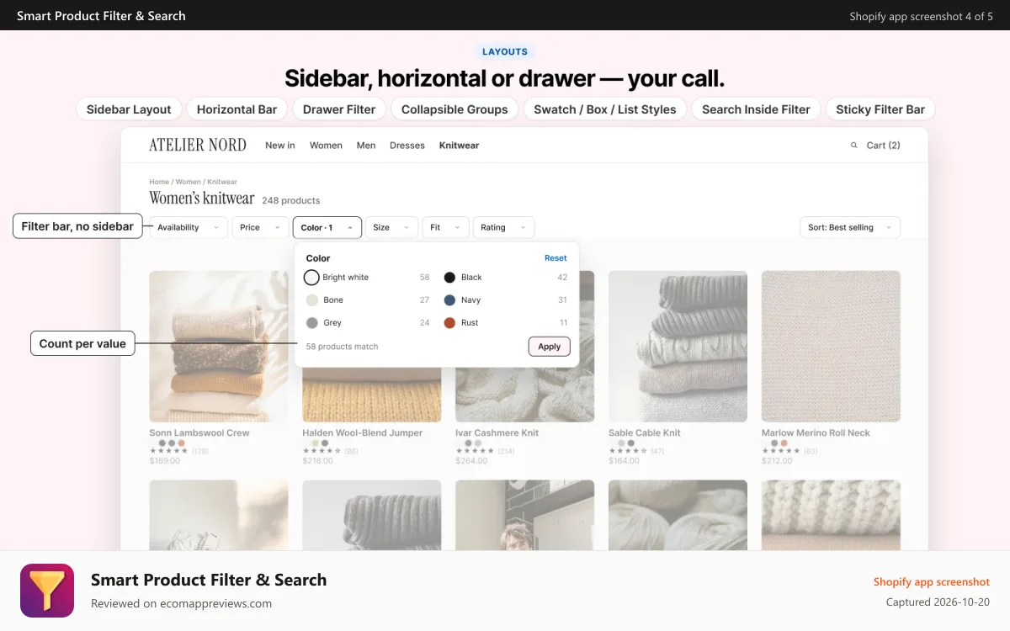Viewport: 1010px width, 631px height.
Task: Select the Grey color swatch
Action: [x=311, y=323]
